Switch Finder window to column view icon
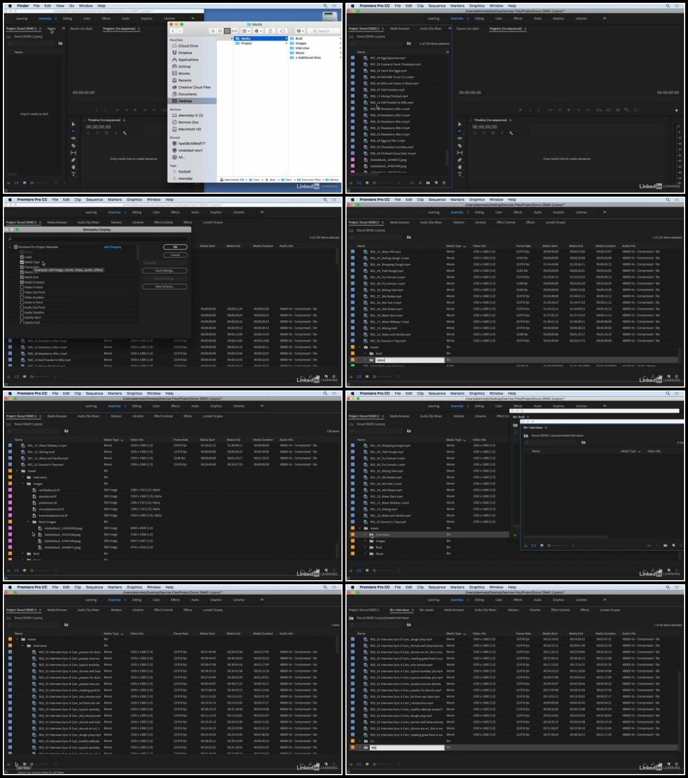688x778 pixels. pyautogui.click(x=227, y=31)
